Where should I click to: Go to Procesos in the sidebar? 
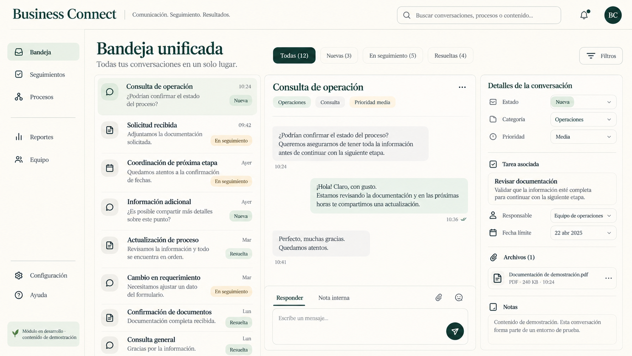point(43,97)
